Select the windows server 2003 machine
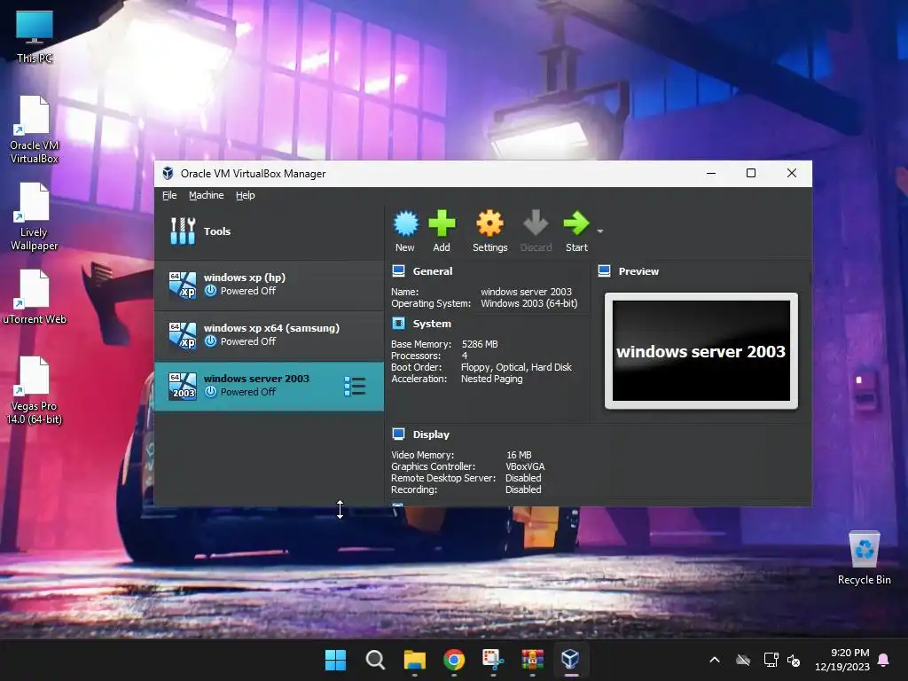The image size is (908, 681). click(x=269, y=387)
